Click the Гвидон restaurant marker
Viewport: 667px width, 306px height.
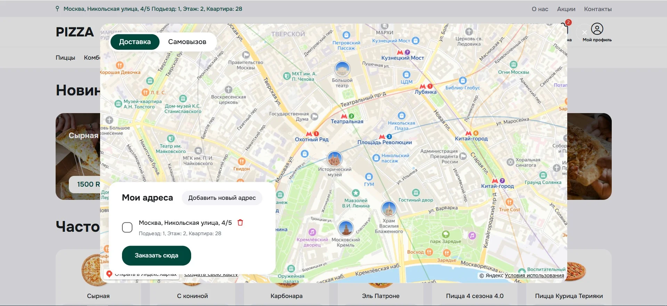[x=242, y=161]
